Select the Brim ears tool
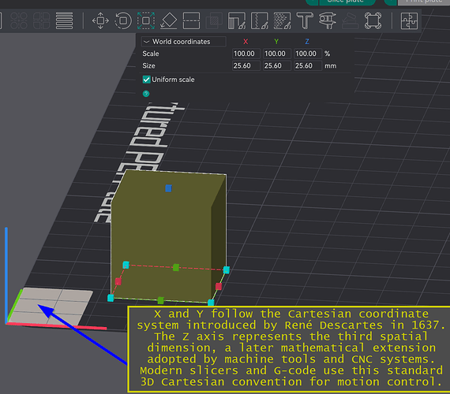450x394 pixels. 373,20
